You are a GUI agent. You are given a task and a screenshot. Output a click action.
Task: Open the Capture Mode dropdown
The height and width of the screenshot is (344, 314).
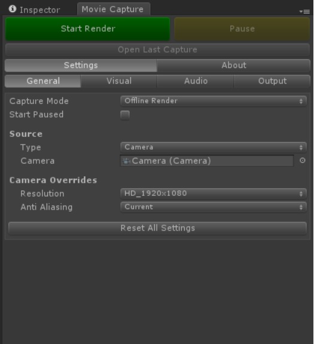point(213,101)
